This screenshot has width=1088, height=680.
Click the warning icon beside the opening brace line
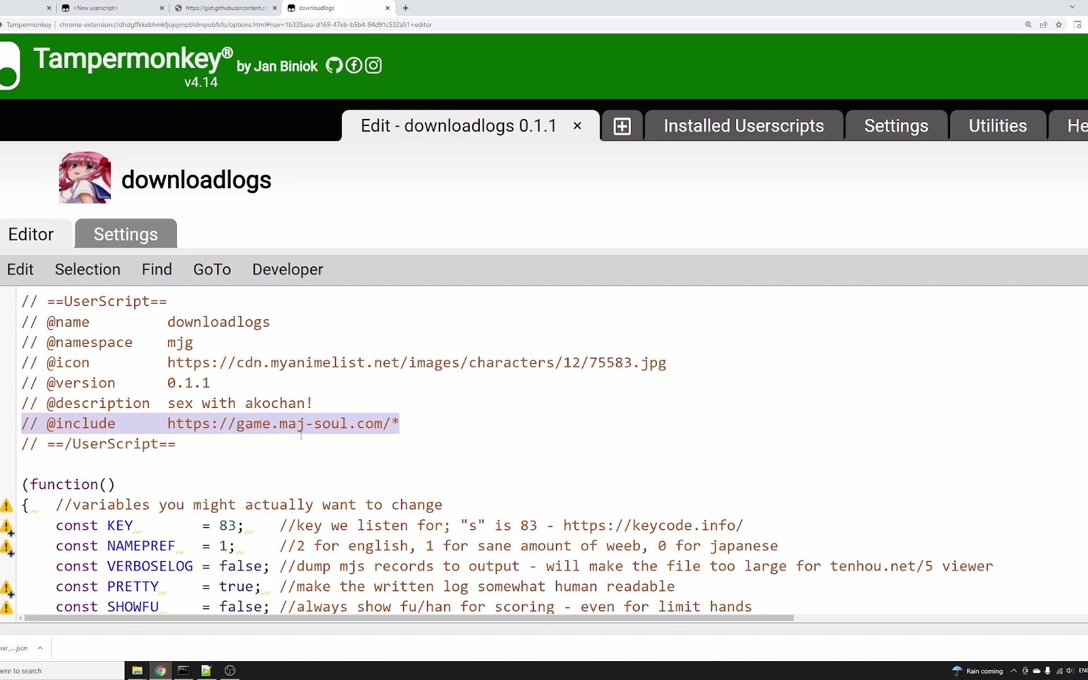pos(6,506)
